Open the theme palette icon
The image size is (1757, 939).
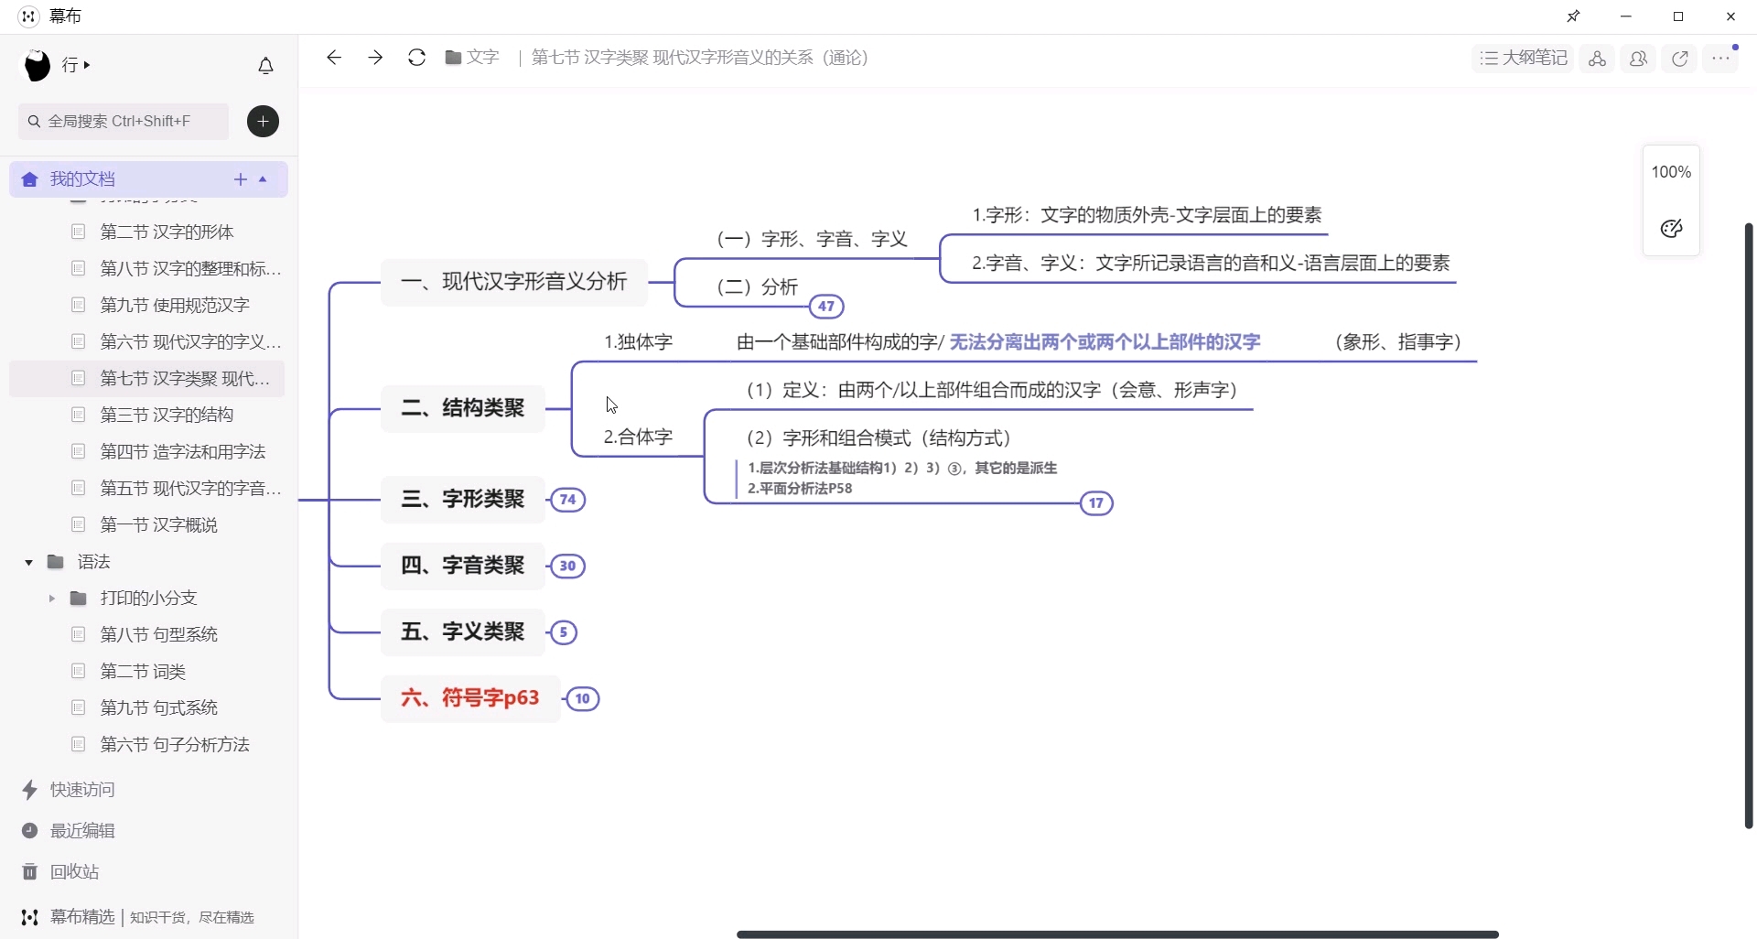(x=1672, y=229)
